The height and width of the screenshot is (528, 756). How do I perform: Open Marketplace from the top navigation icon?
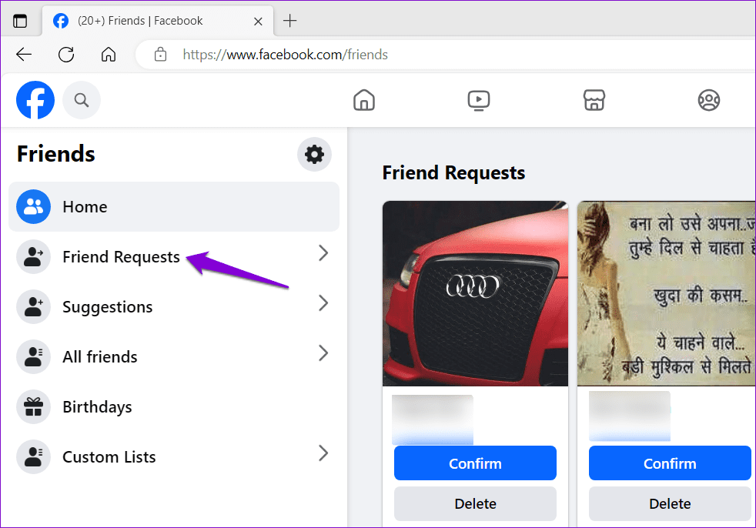point(594,100)
